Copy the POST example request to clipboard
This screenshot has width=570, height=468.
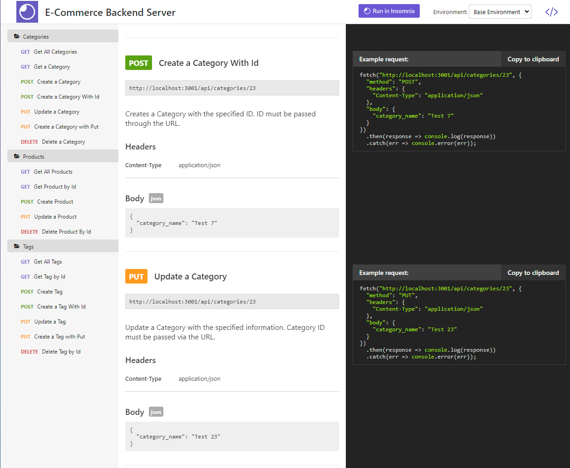(533, 59)
